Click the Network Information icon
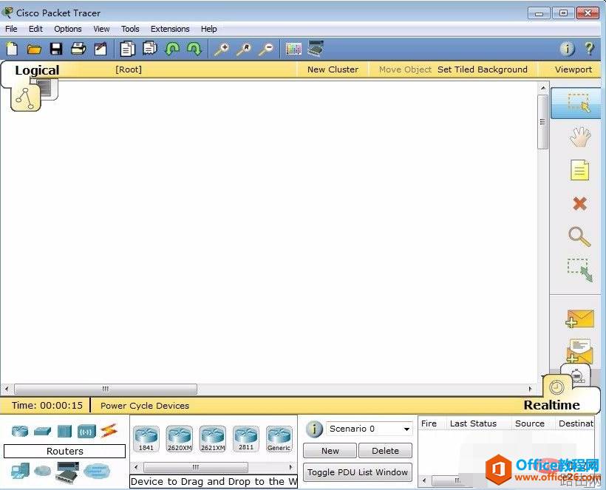The width and height of the screenshot is (606, 490). (x=568, y=49)
